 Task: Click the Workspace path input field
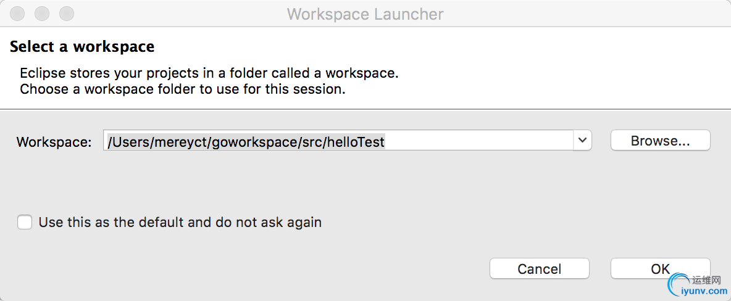tap(338, 141)
